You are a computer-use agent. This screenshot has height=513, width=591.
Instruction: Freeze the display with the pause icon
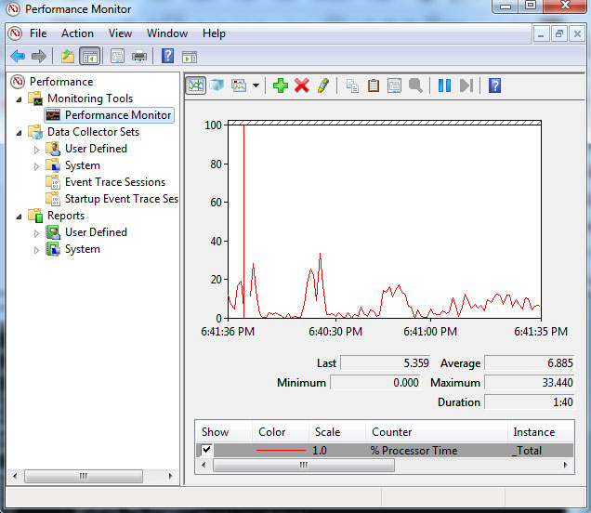pos(444,85)
